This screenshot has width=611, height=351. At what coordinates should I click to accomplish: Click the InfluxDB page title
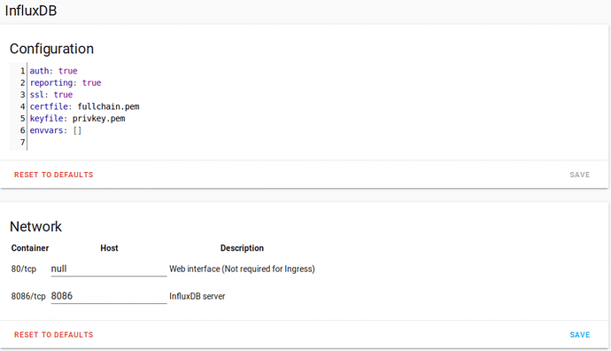coord(31,11)
